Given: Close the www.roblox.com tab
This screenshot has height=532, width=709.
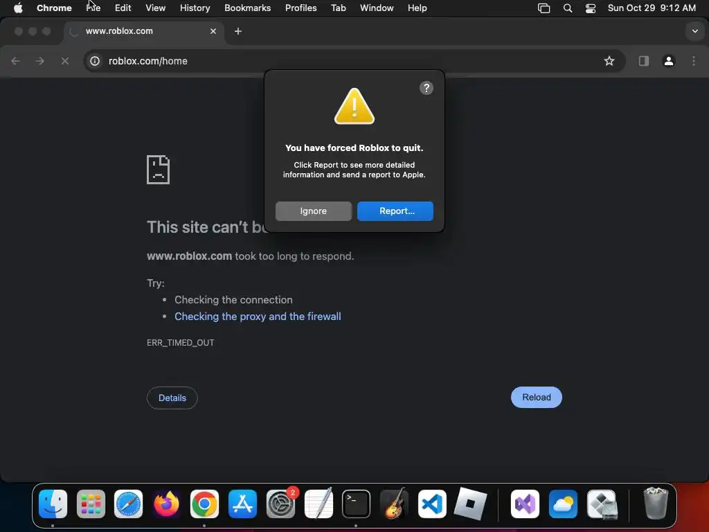Looking at the screenshot, I should pos(213,31).
